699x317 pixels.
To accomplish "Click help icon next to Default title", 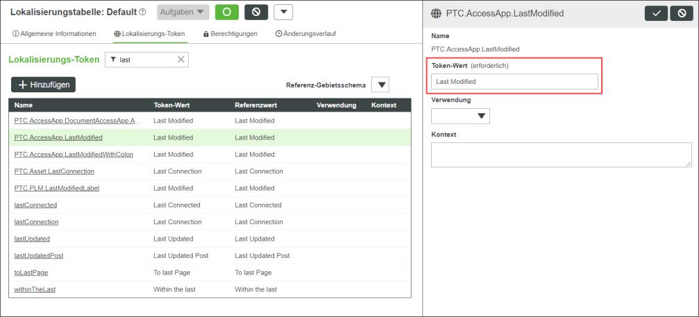I will [x=143, y=12].
